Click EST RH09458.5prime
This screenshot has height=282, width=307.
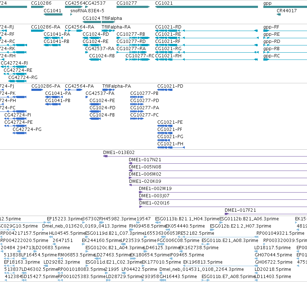(x=148, y=226)
